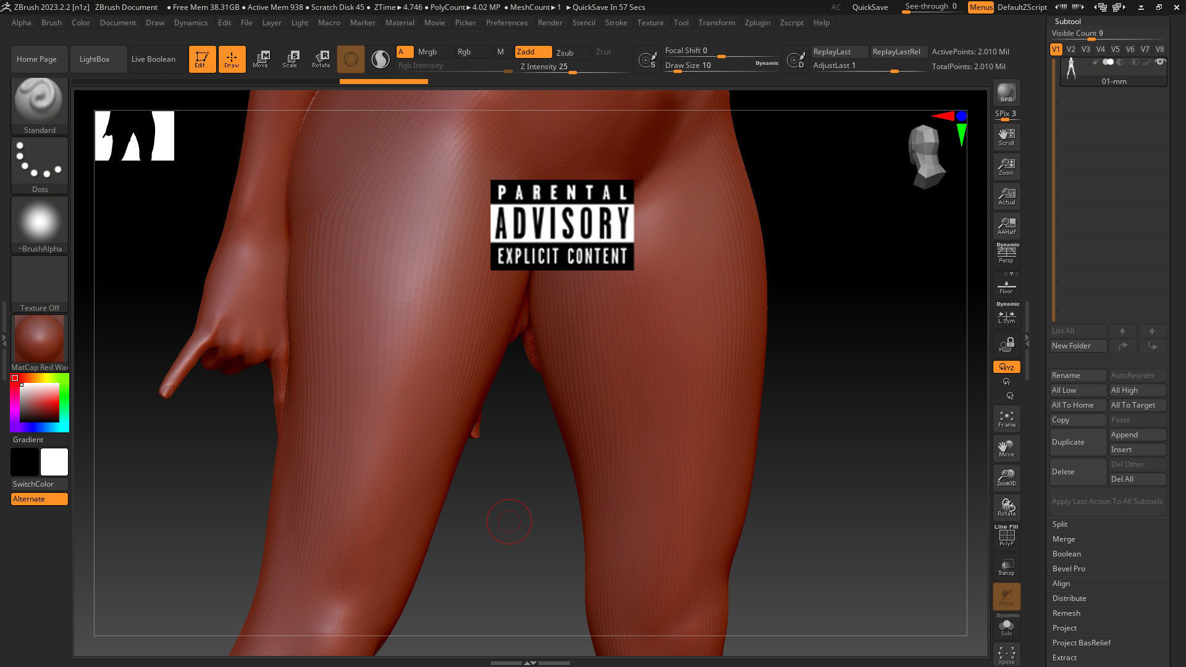1186x667 pixels.
Task: Select the Rotate gizmo tool
Action: pyautogui.click(x=321, y=59)
